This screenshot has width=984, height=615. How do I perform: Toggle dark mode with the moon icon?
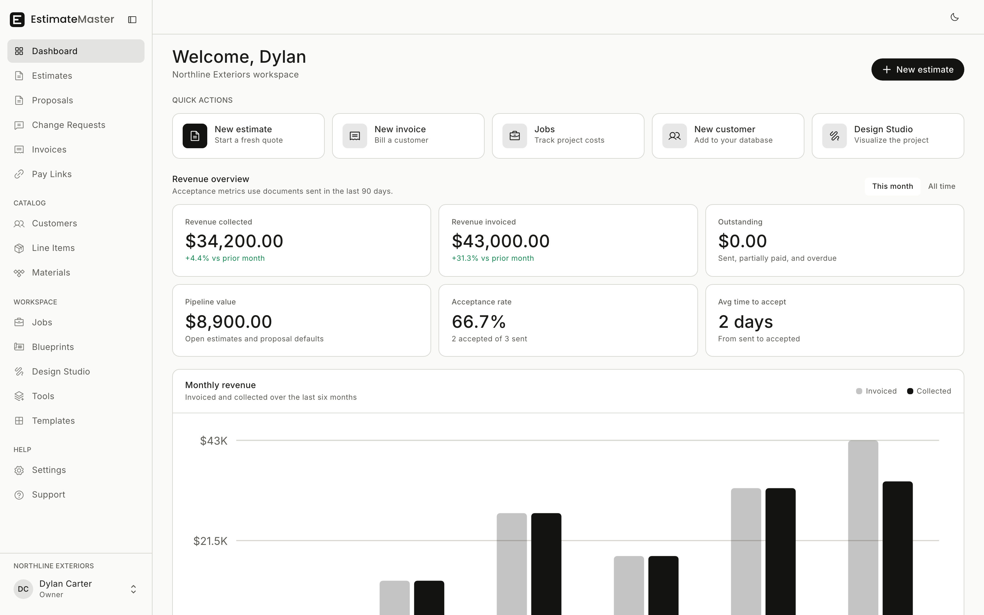pos(954,17)
